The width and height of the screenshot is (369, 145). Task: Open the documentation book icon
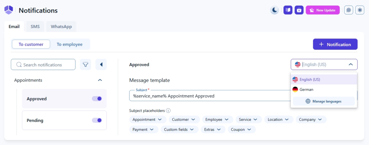pos(288,10)
